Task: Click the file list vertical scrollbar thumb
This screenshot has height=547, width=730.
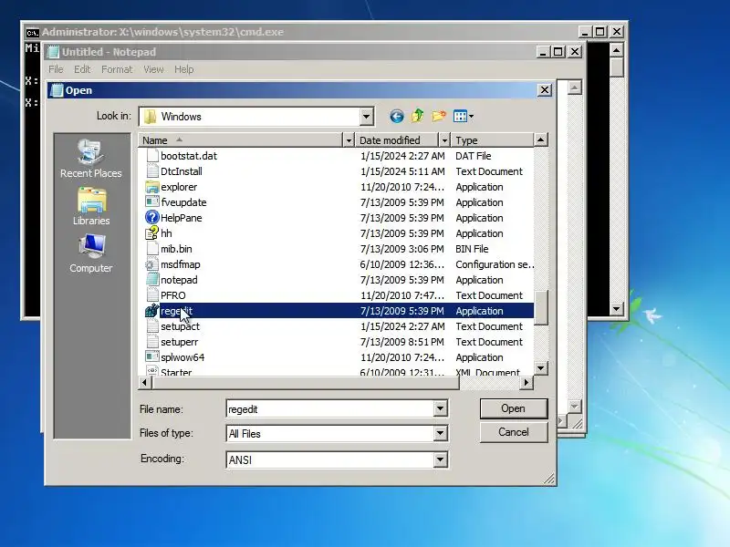Action: (x=540, y=307)
